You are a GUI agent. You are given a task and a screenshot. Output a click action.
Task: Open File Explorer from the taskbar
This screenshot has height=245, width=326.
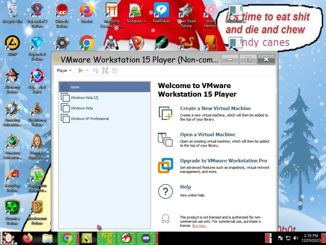[x=47, y=238]
